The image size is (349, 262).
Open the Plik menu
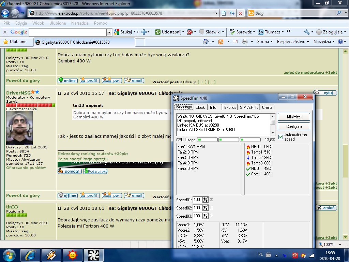[7, 23]
